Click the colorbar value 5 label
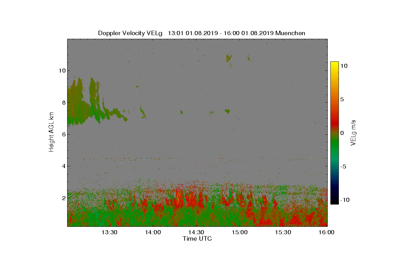 point(342,100)
